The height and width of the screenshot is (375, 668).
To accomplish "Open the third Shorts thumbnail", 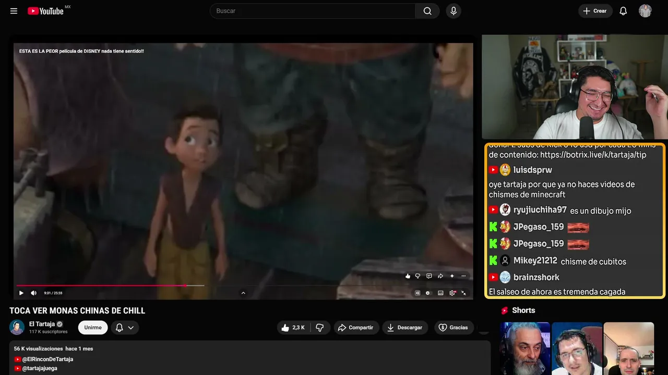I will point(629,348).
